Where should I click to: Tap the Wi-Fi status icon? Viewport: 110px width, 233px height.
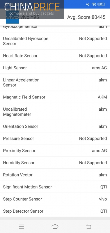[x=94, y=4]
